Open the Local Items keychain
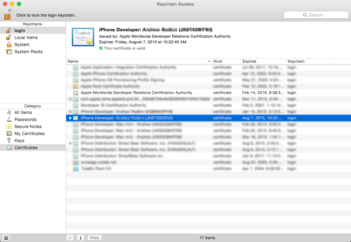The width and height of the screenshot is (351, 242). (x=26, y=38)
